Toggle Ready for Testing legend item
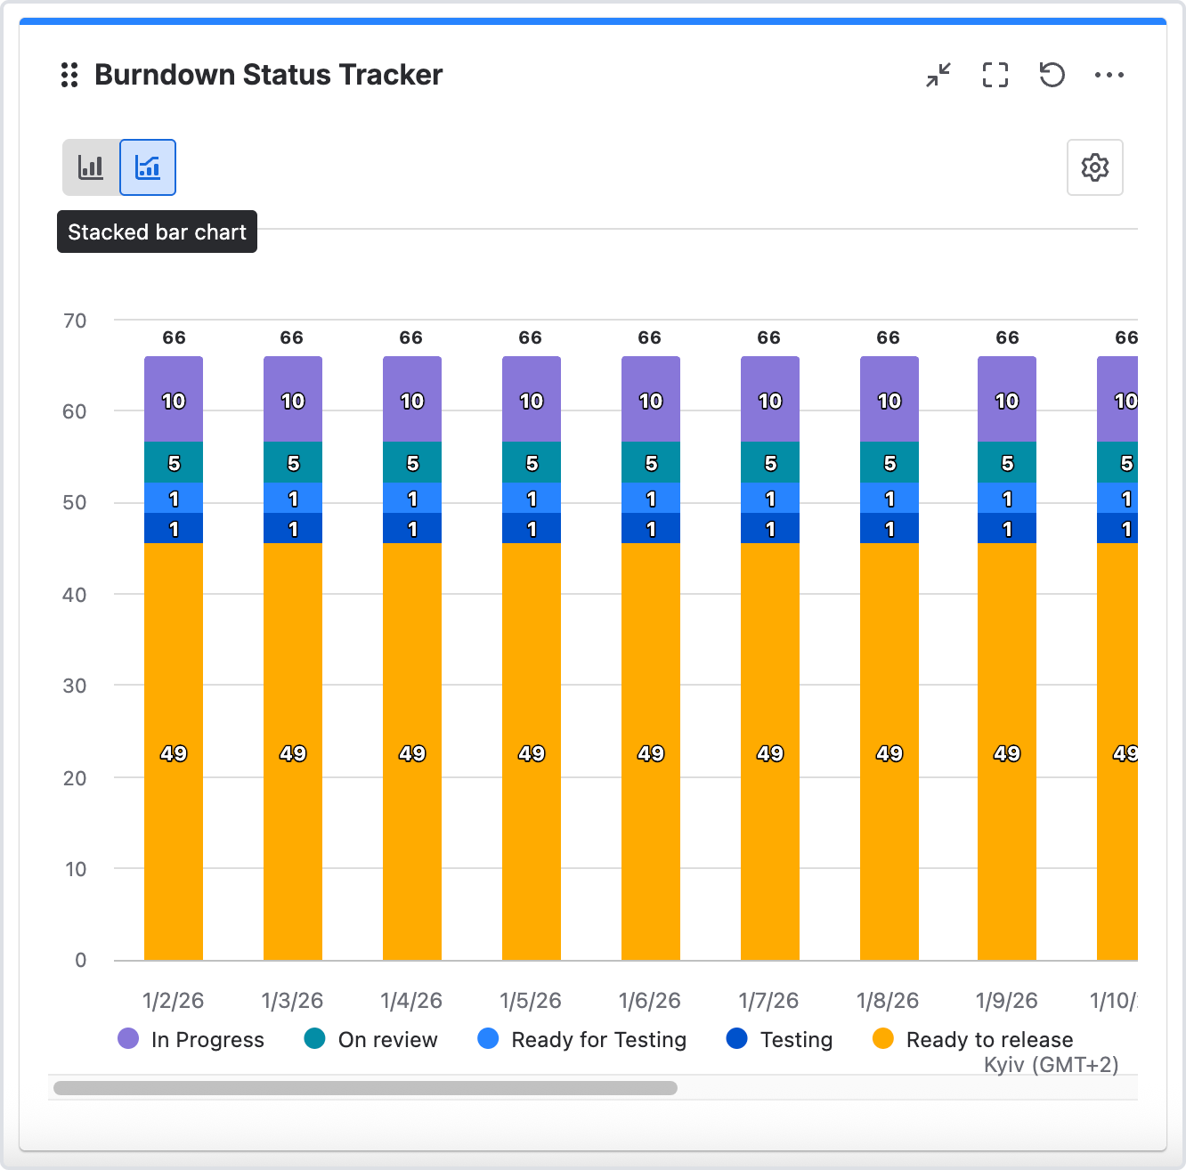The image size is (1186, 1170). tap(598, 1040)
